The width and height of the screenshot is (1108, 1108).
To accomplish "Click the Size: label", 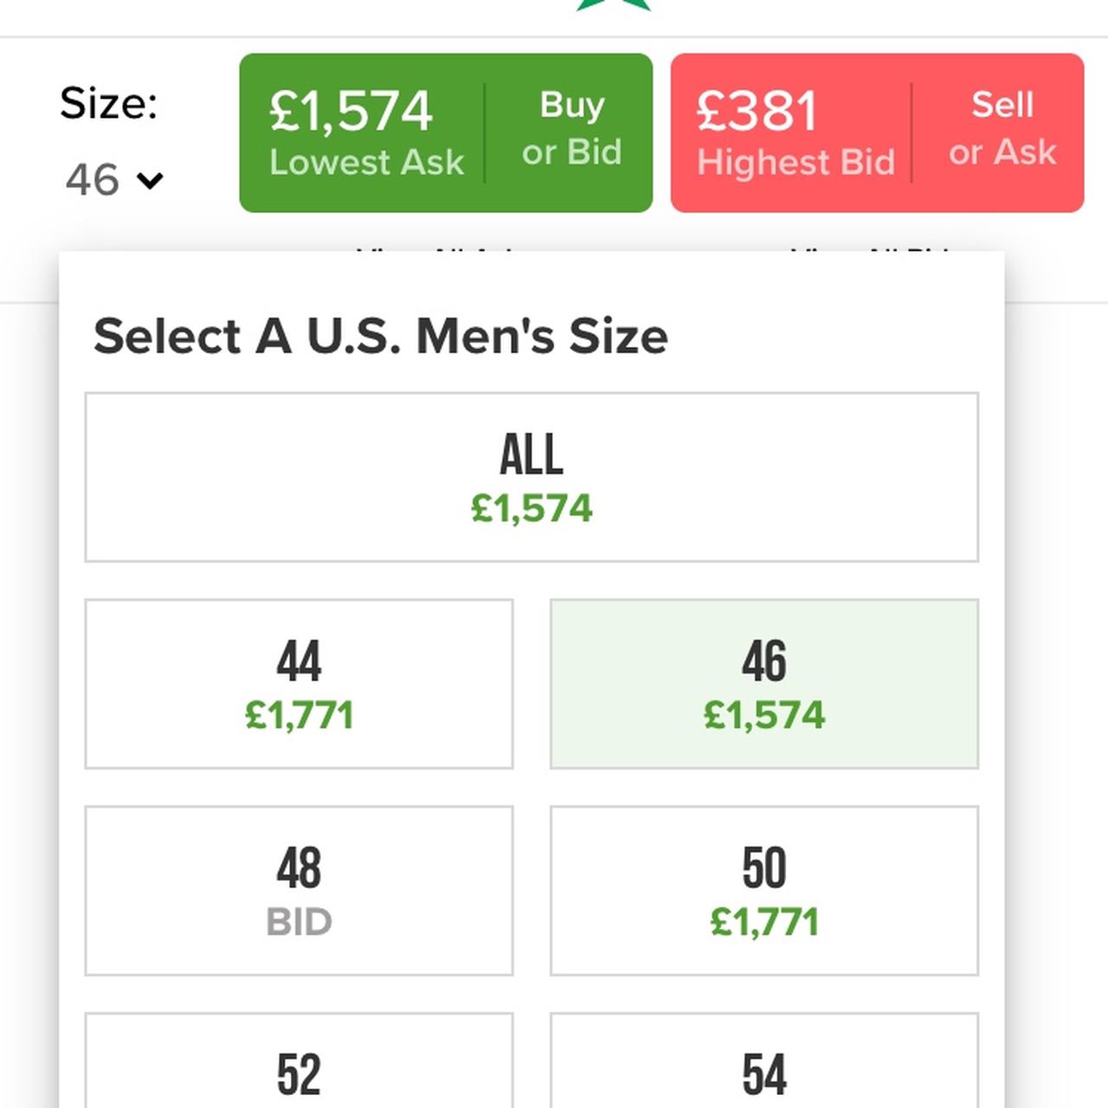I will click(108, 104).
